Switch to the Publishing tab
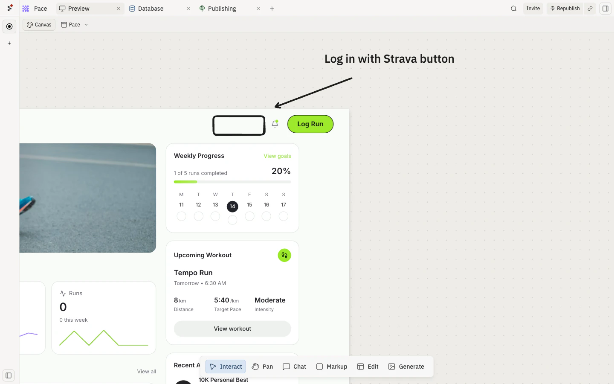The height and width of the screenshot is (384, 614). tap(222, 9)
